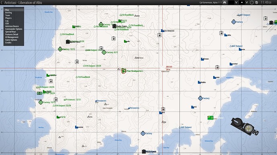Open the Credits entry

pyautogui.click(x=8, y=42)
